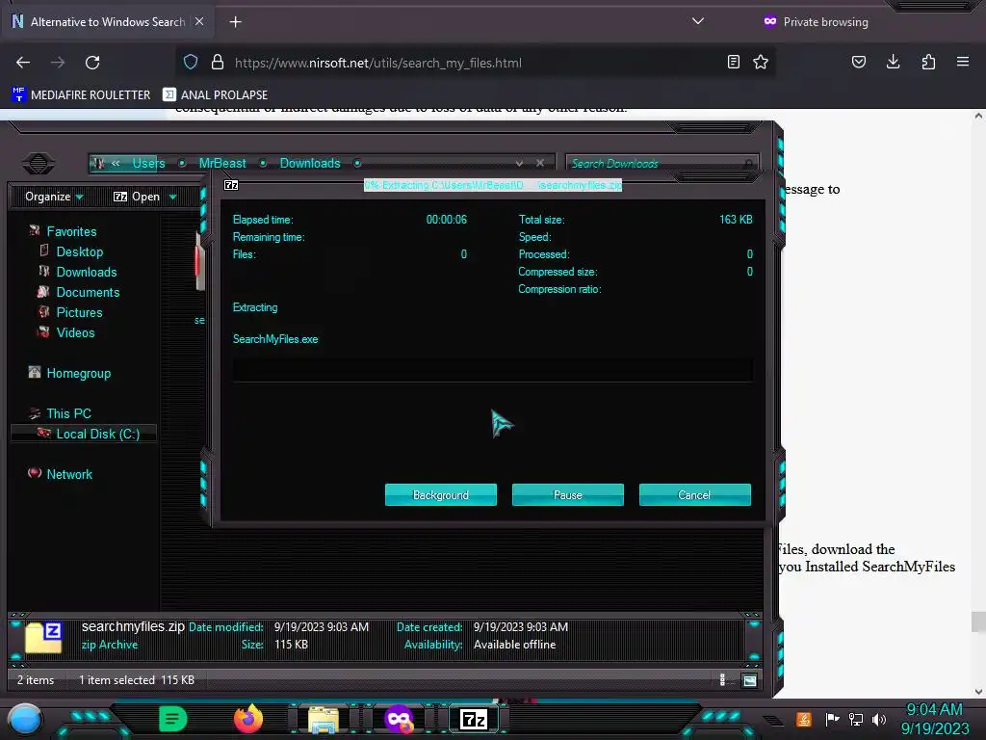The width and height of the screenshot is (986, 740).
Task: Select Homegroup in navigation pane
Action: point(78,373)
